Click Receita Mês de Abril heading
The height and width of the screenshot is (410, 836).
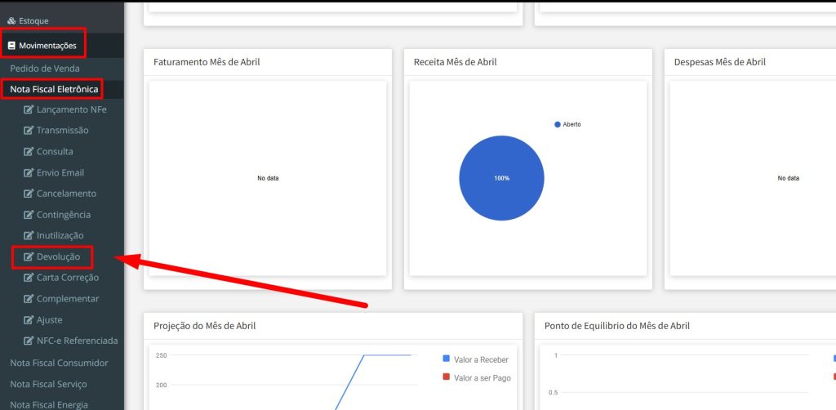456,62
